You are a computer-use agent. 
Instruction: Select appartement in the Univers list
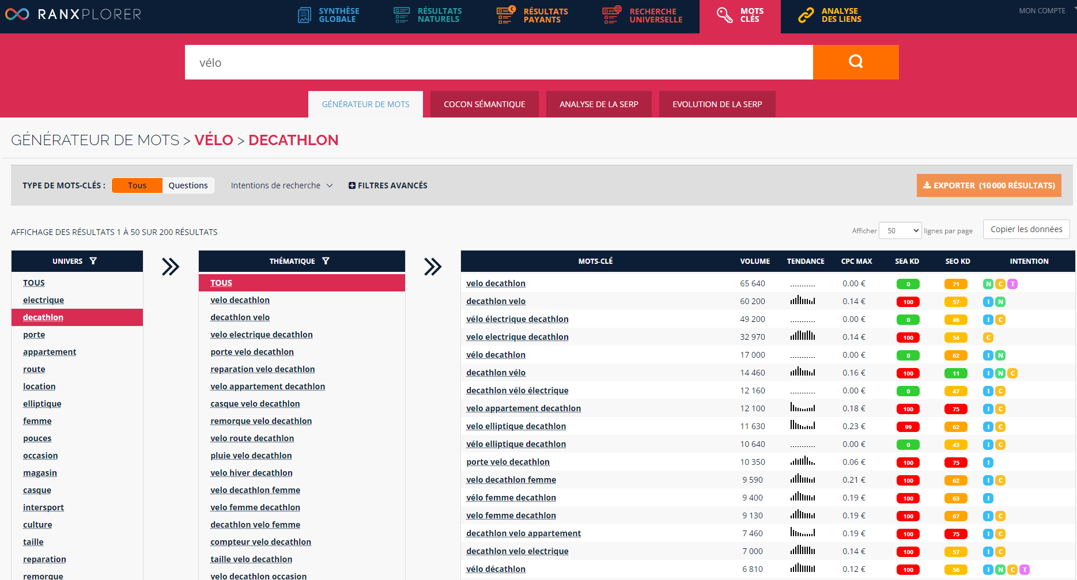click(50, 352)
